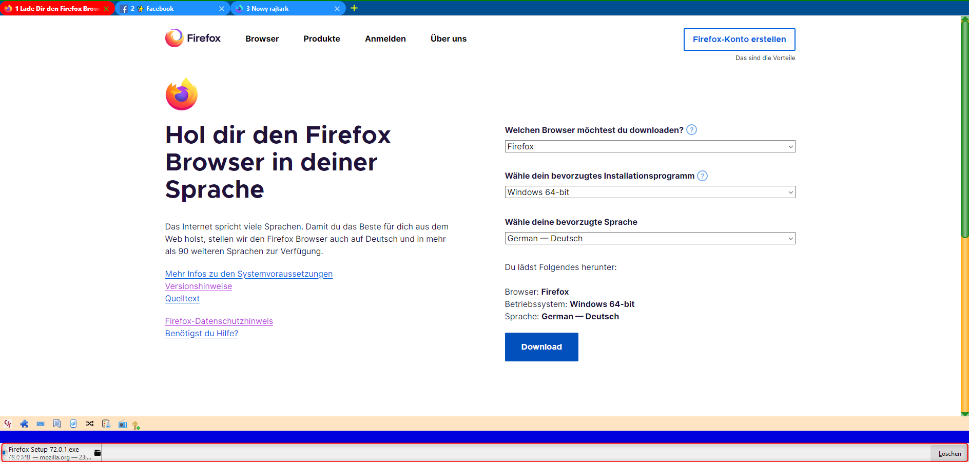Image resolution: width=969 pixels, height=462 pixels.
Task: Click the blue keyboard icon in the bottom toolbar
Action: point(41,423)
